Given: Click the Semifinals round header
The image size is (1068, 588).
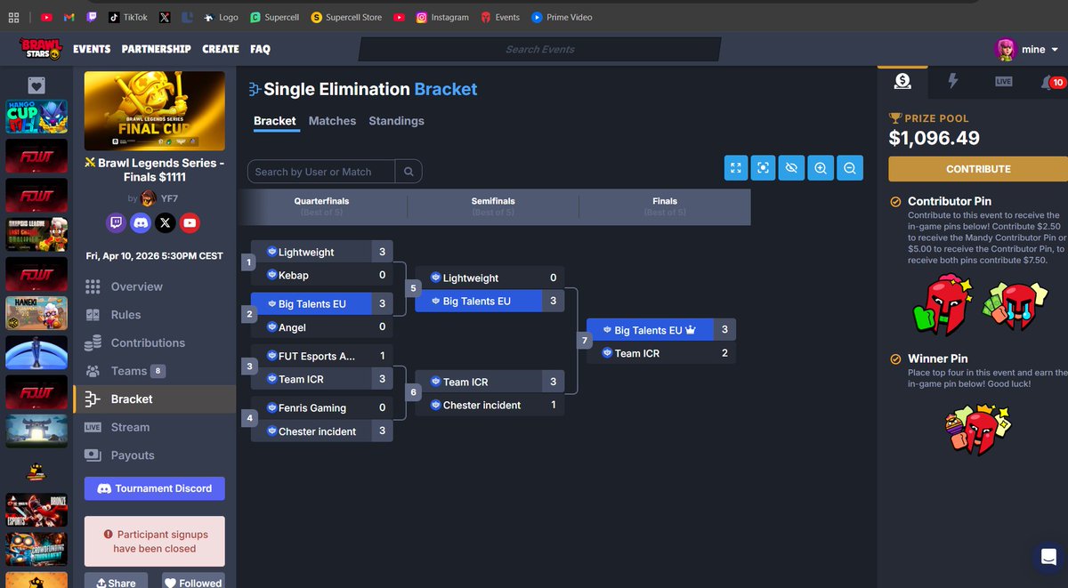Looking at the screenshot, I should click(493, 206).
